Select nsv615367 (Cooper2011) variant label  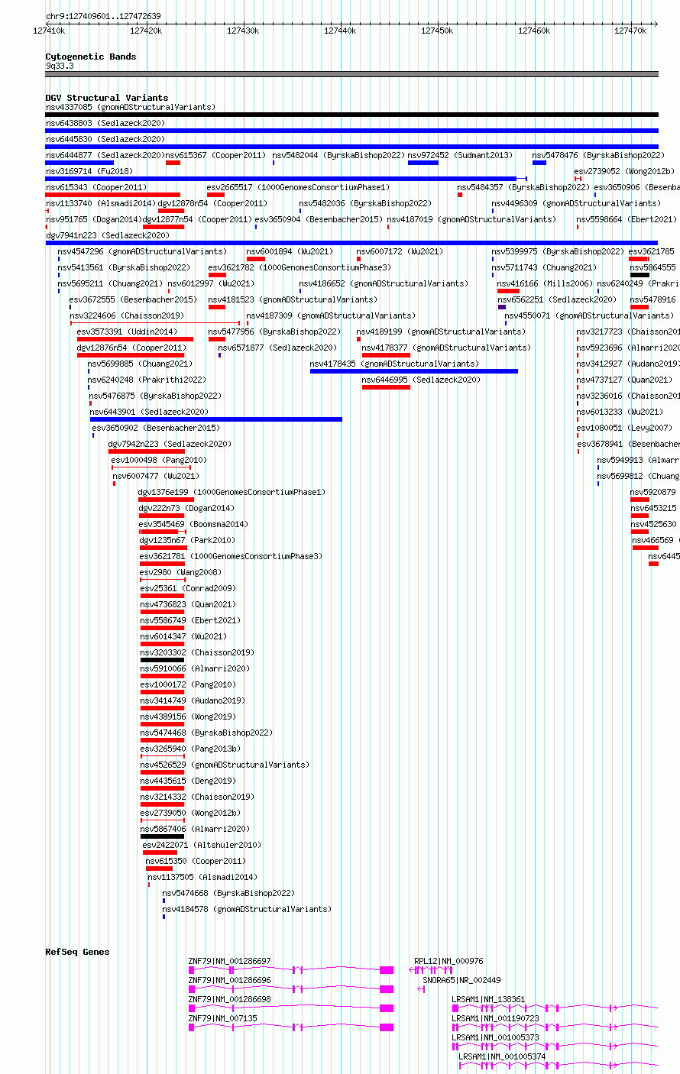point(216,155)
